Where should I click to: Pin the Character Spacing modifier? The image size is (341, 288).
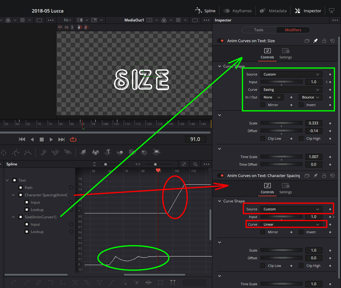pyautogui.click(x=315, y=175)
